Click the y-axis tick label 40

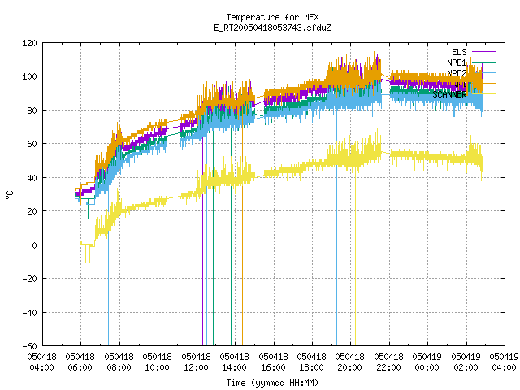coord(32,178)
